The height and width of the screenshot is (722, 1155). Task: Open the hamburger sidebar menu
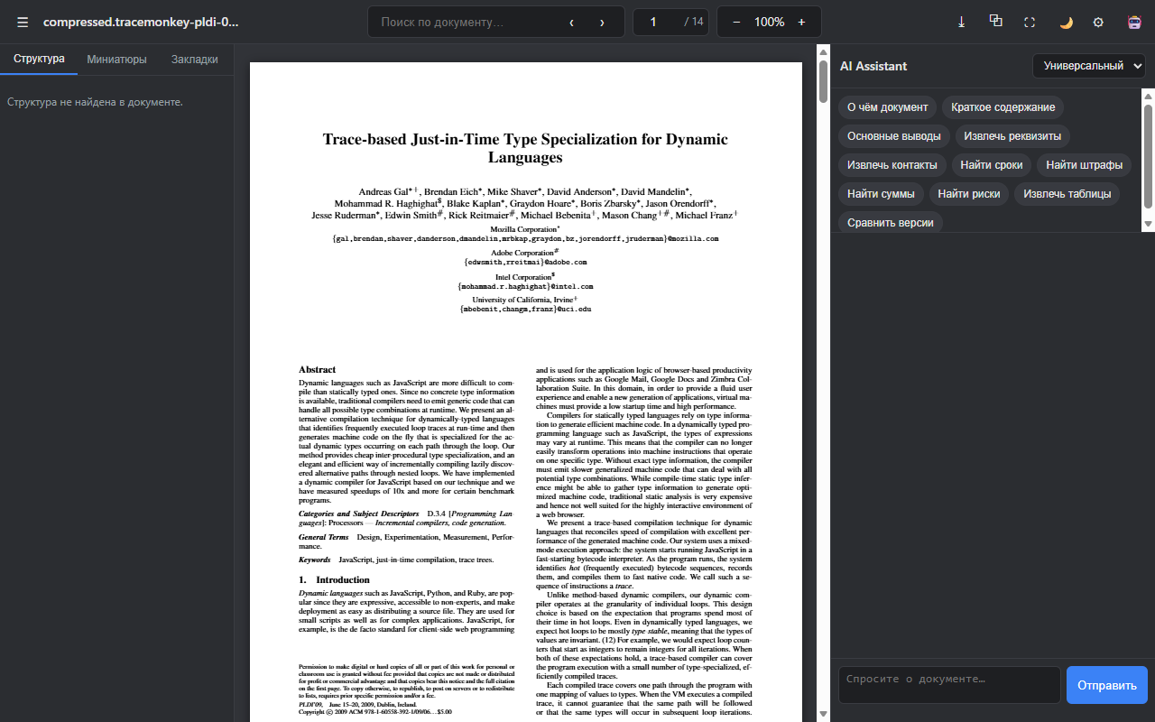coord(22,22)
